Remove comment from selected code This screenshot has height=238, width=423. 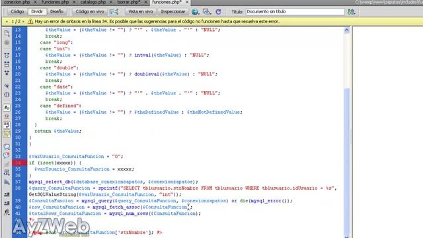click(x=7, y=155)
